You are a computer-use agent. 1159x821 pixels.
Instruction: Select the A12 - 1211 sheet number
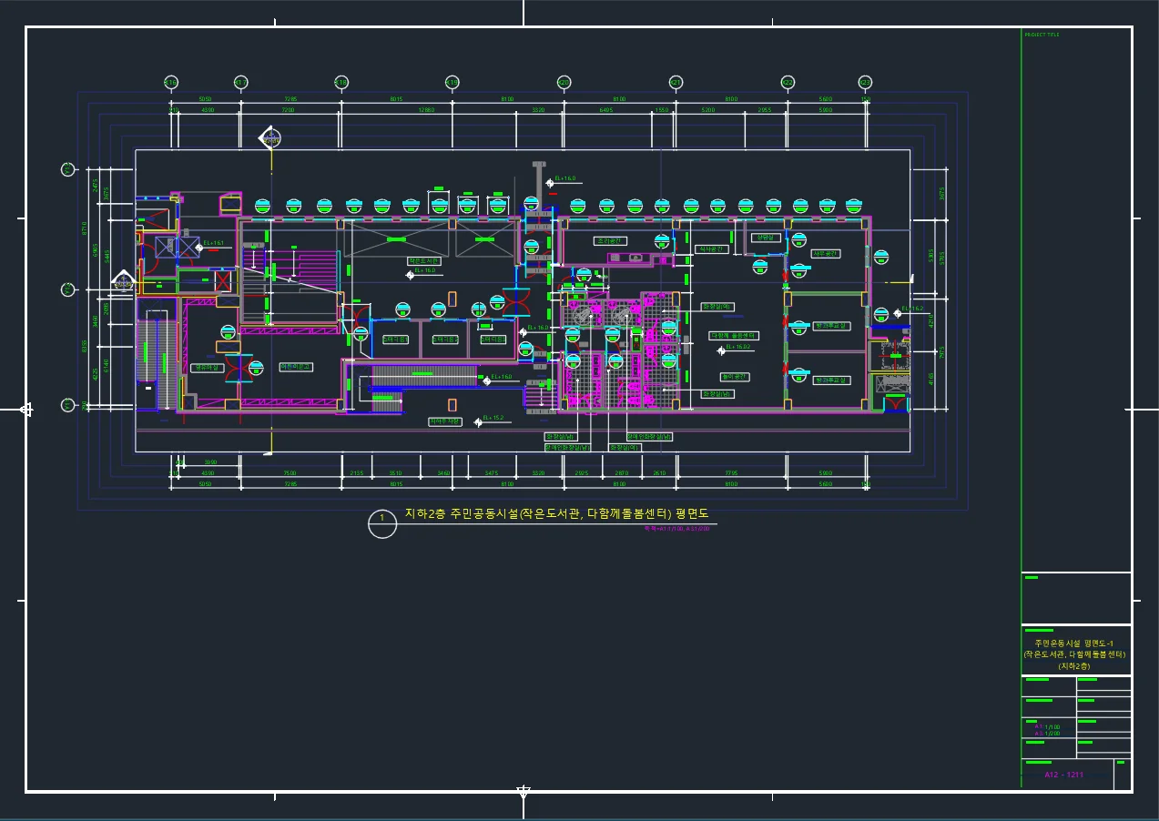click(x=1063, y=775)
